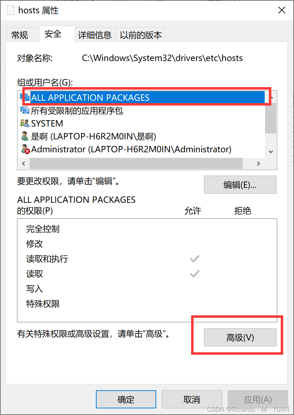
Task: Switch to the 常规 tab
Action: click(x=20, y=35)
